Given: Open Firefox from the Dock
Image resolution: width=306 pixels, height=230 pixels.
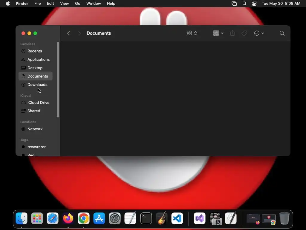Looking at the screenshot, I should click(x=68, y=218).
